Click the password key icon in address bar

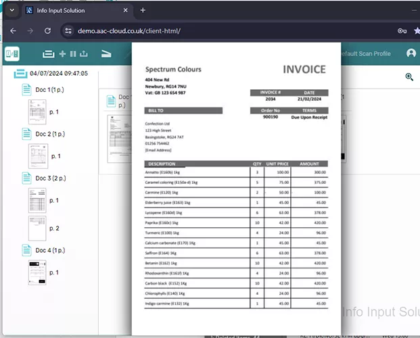tap(402, 31)
